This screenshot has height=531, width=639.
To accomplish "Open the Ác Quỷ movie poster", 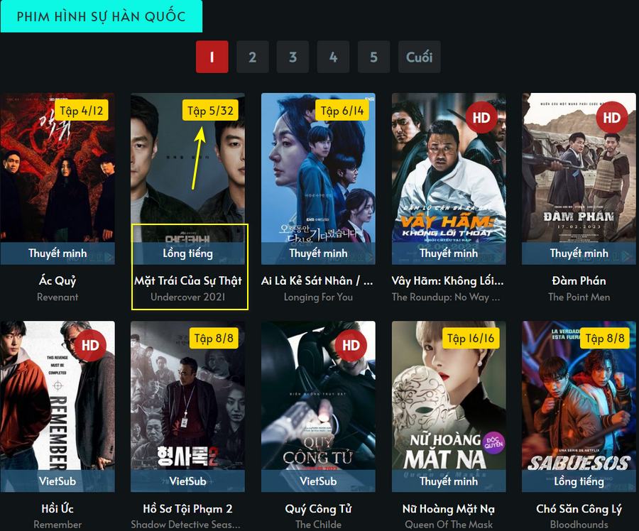I will (x=58, y=178).
